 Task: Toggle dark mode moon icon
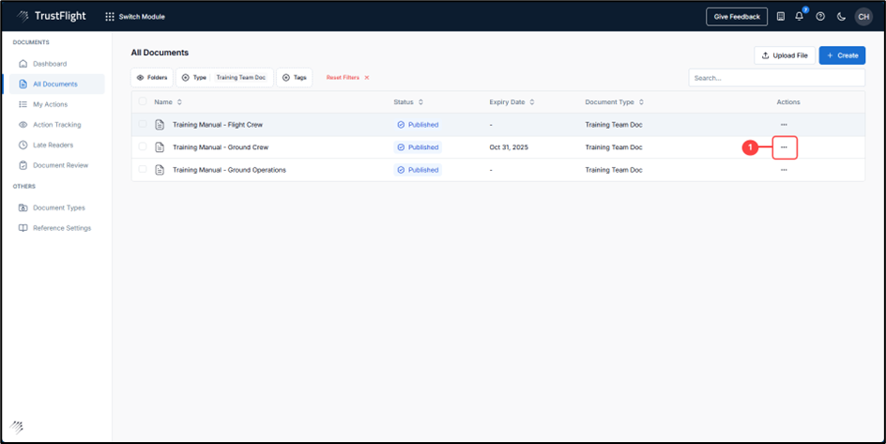point(841,16)
